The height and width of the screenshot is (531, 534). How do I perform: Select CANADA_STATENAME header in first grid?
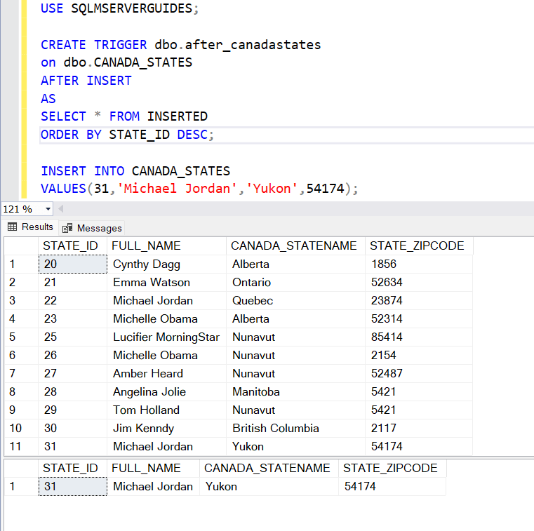point(295,246)
